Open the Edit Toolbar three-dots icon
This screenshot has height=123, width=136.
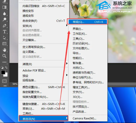tap(4, 62)
